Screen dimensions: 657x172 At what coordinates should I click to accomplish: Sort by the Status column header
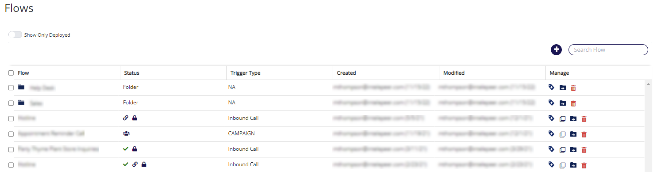[131, 73]
